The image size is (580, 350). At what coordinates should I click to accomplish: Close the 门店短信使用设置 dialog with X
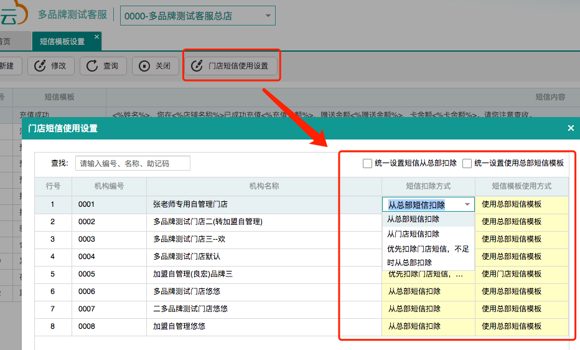[571, 128]
